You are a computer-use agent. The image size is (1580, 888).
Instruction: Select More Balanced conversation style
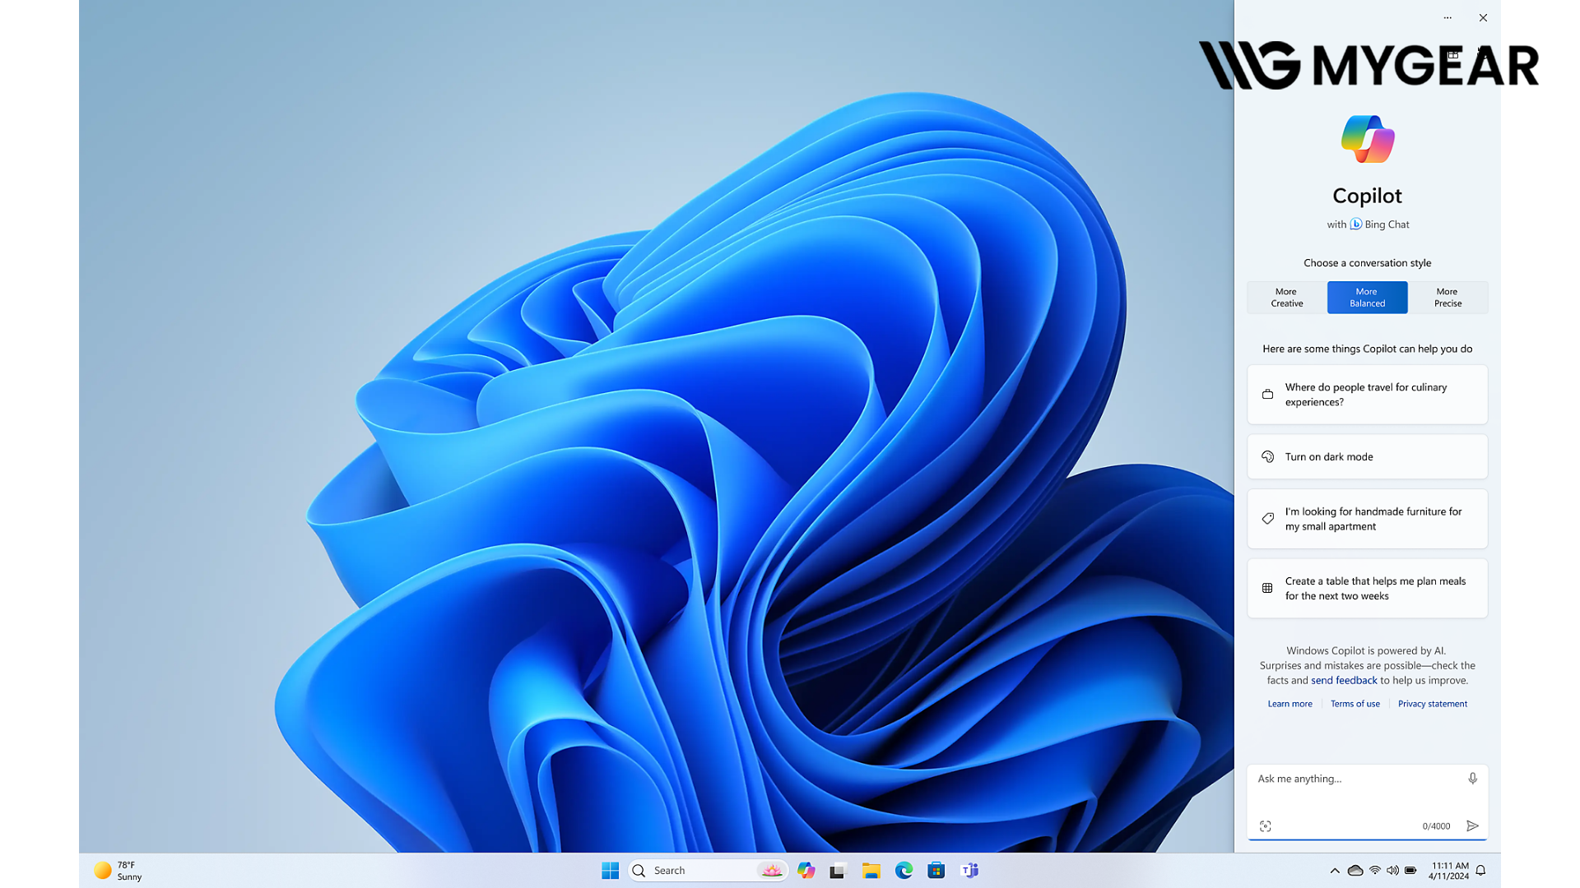click(1367, 298)
